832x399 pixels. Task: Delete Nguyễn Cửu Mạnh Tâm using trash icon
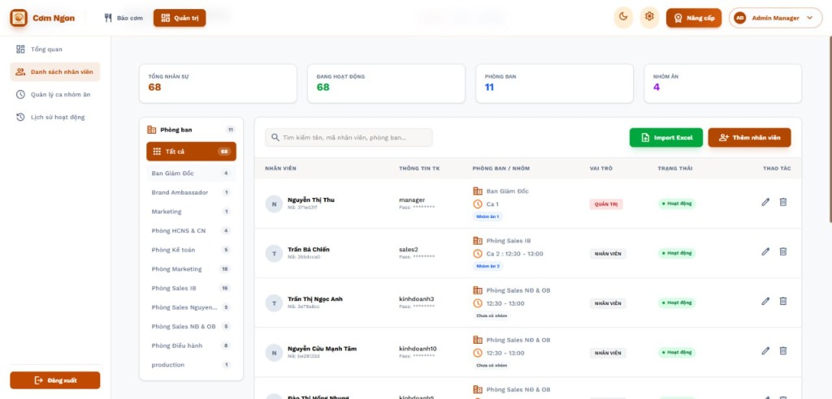[x=783, y=351]
